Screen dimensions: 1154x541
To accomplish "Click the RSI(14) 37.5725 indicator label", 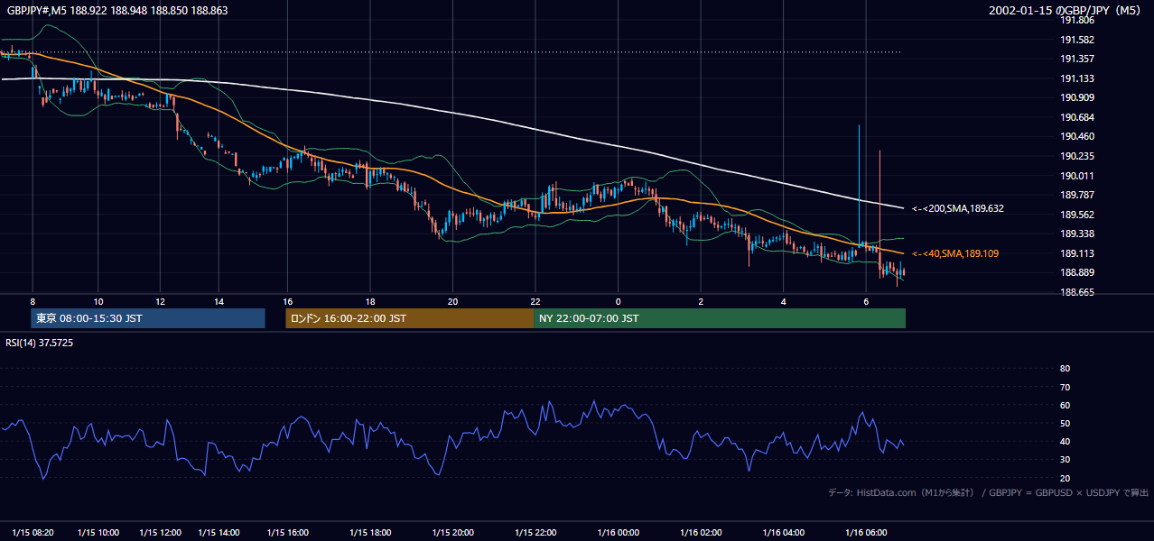I will [x=40, y=343].
